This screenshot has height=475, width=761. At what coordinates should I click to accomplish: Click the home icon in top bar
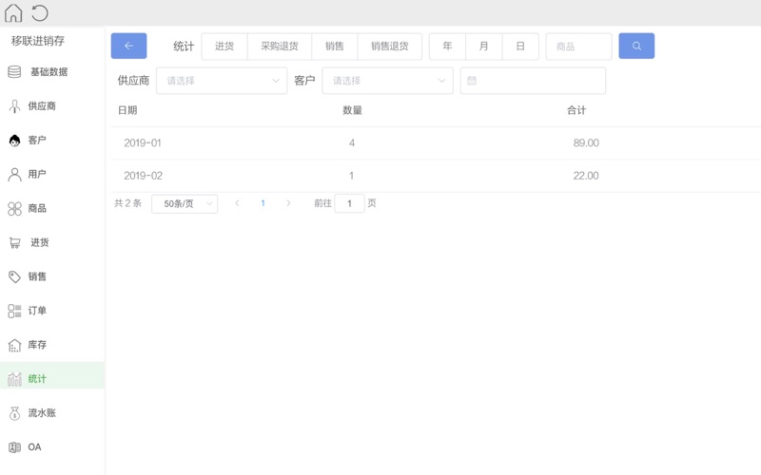(x=13, y=13)
